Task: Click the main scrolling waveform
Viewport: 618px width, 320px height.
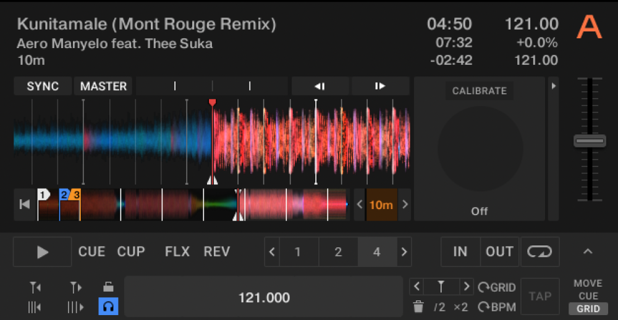Action: coord(212,142)
